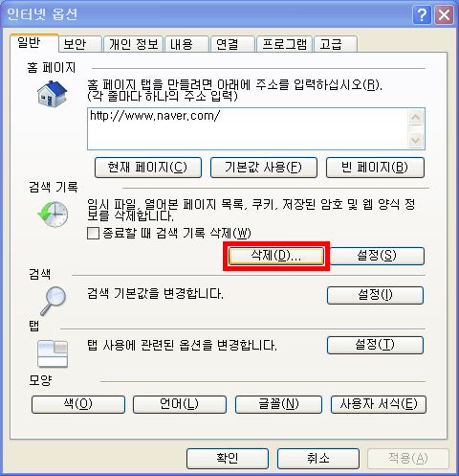Click into the home page address field

pos(248,128)
